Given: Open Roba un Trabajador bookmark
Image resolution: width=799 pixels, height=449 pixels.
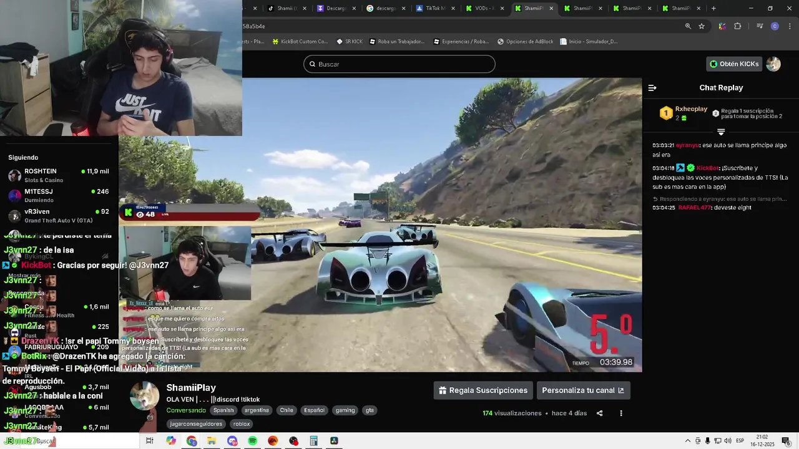Looking at the screenshot, I should pyautogui.click(x=397, y=42).
